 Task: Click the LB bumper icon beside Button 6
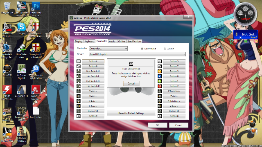[x=79, y=66]
